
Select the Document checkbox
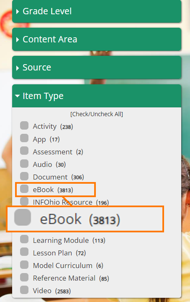[x=24, y=176]
